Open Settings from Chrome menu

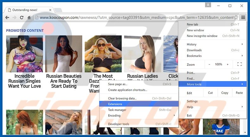click(x=192, y=101)
